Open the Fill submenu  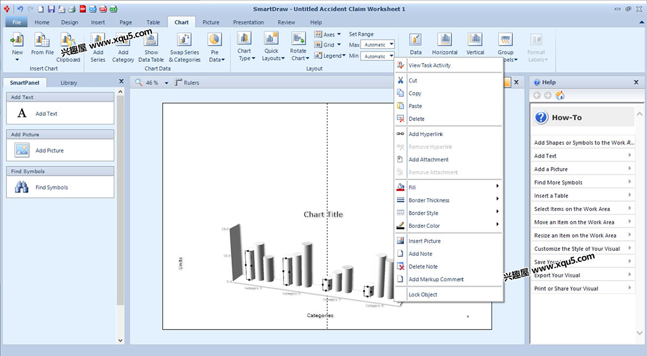[449, 187]
